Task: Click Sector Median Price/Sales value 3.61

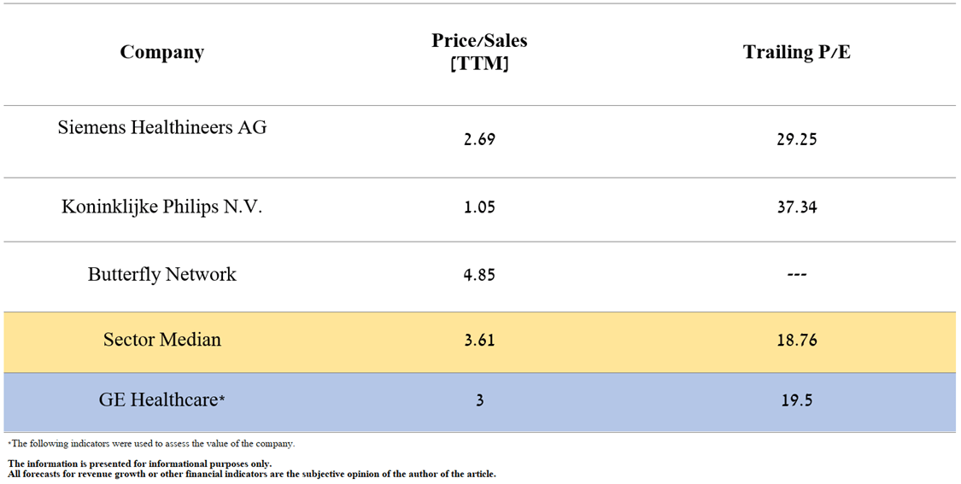Action: pos(479,340)
